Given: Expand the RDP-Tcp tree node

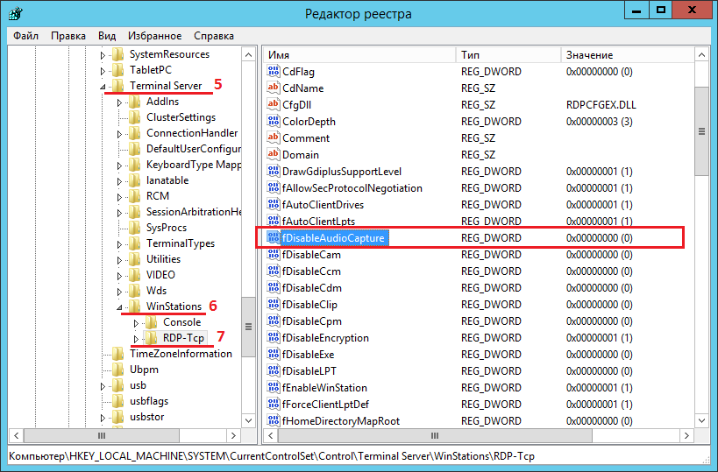Looking at the screenshot, I should (136, 339).
